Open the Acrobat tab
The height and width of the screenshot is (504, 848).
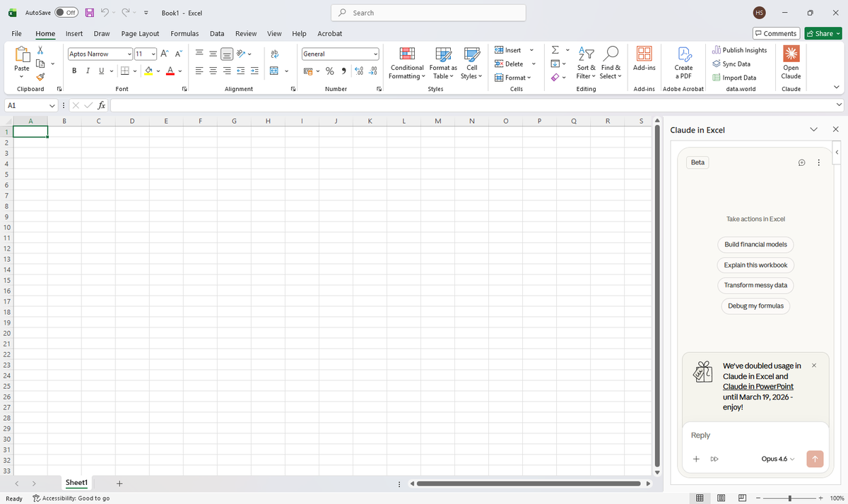330,33
